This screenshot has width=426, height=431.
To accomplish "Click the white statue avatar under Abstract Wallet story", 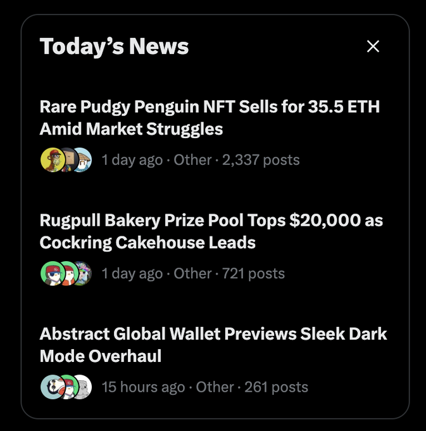I will [x=82, y=387].
